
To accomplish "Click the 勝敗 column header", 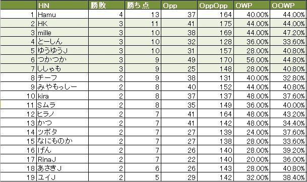I will pos(106,5).
